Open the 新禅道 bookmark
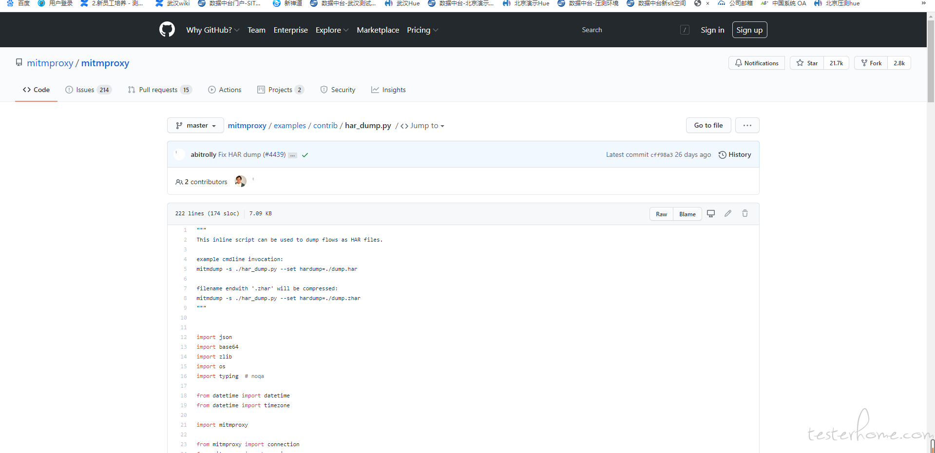Viewport: 935px width, 453px height. click(287, 3)
